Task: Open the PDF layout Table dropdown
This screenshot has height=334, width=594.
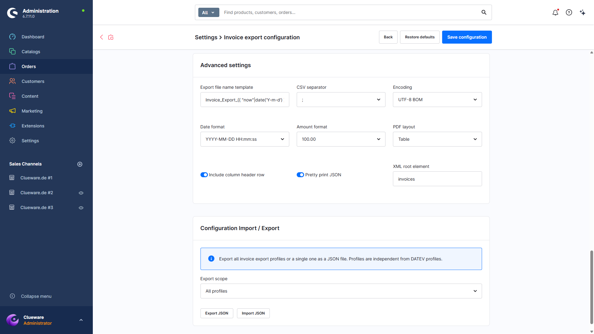Action: 437,139
